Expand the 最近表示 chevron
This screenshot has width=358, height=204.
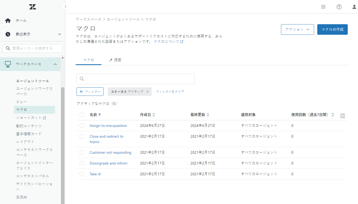[60, 34]
